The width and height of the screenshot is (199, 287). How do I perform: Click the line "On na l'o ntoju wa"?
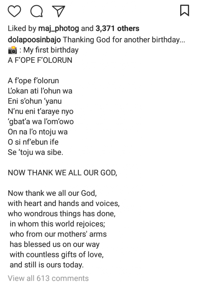coord(38,132)
